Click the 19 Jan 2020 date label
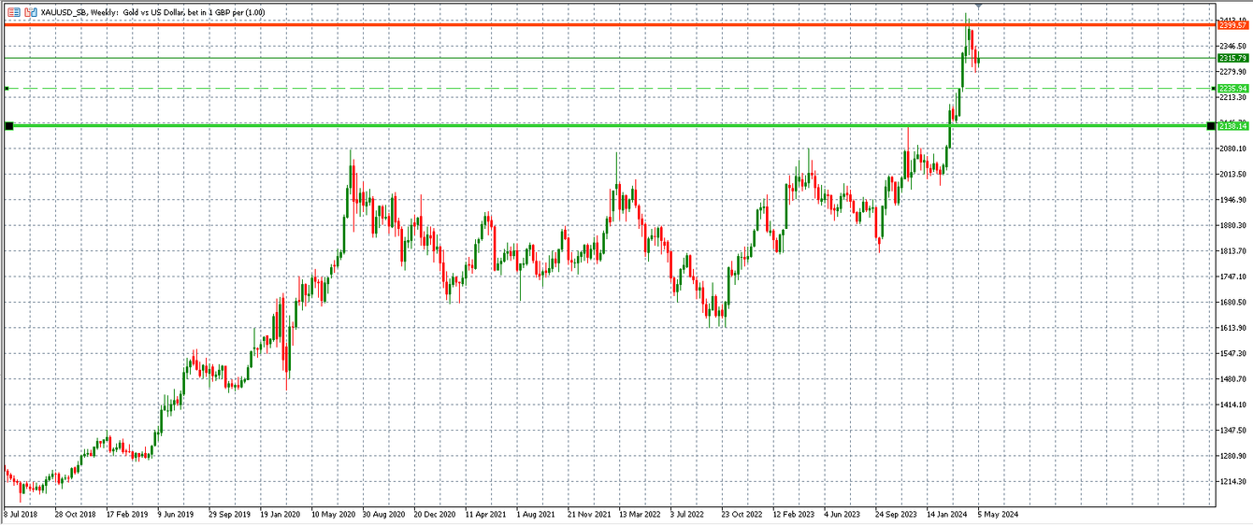This screenshot has width=1253, height=525. (281, 514)
